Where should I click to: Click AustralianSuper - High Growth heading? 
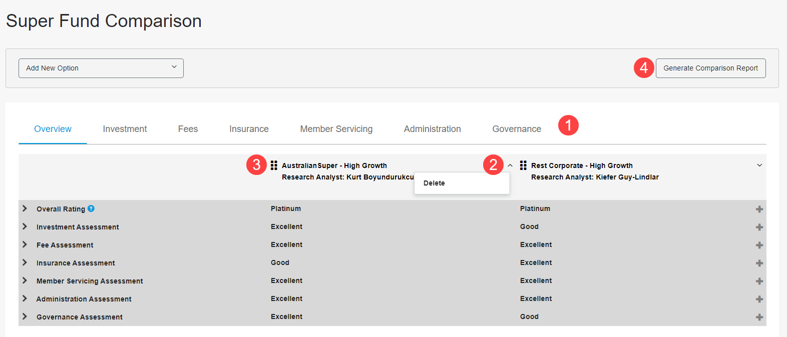(x=334, y=165)
